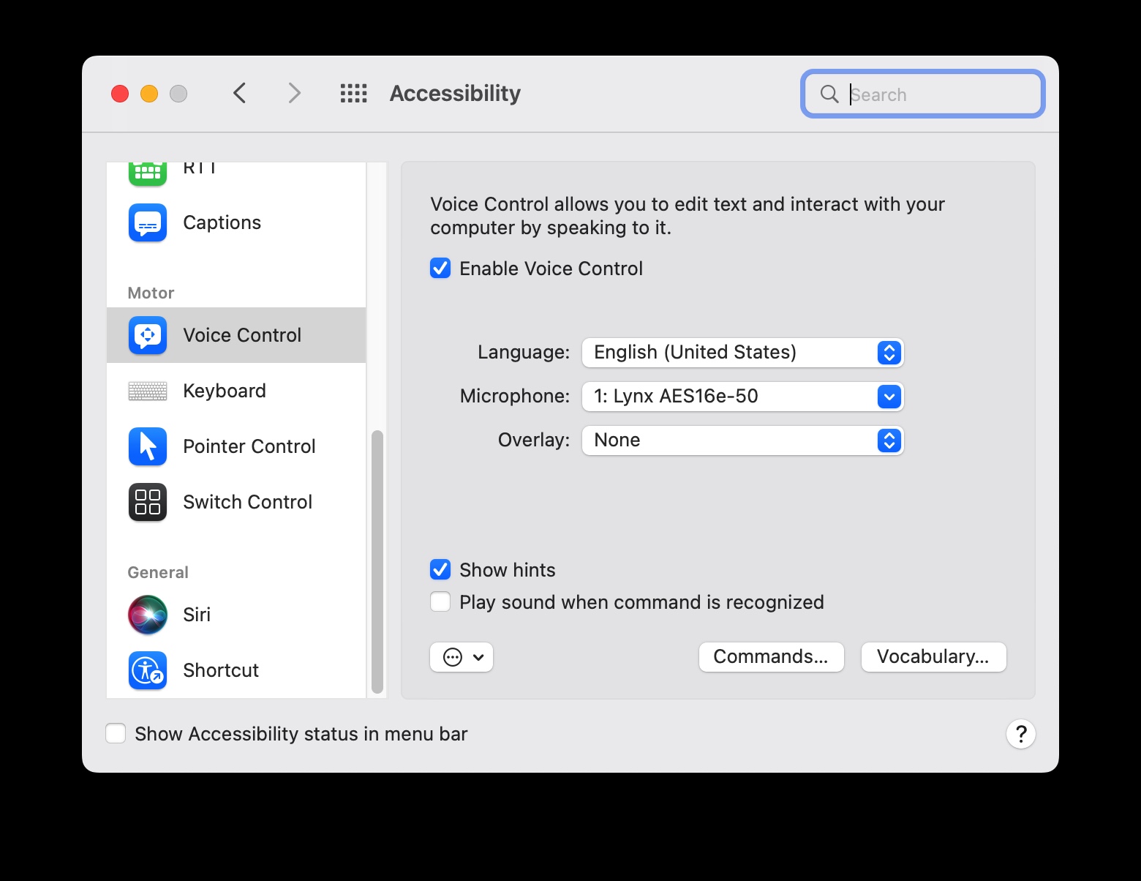Click the Pointer Control arrow icon
1141x881 pixels.
148,446
